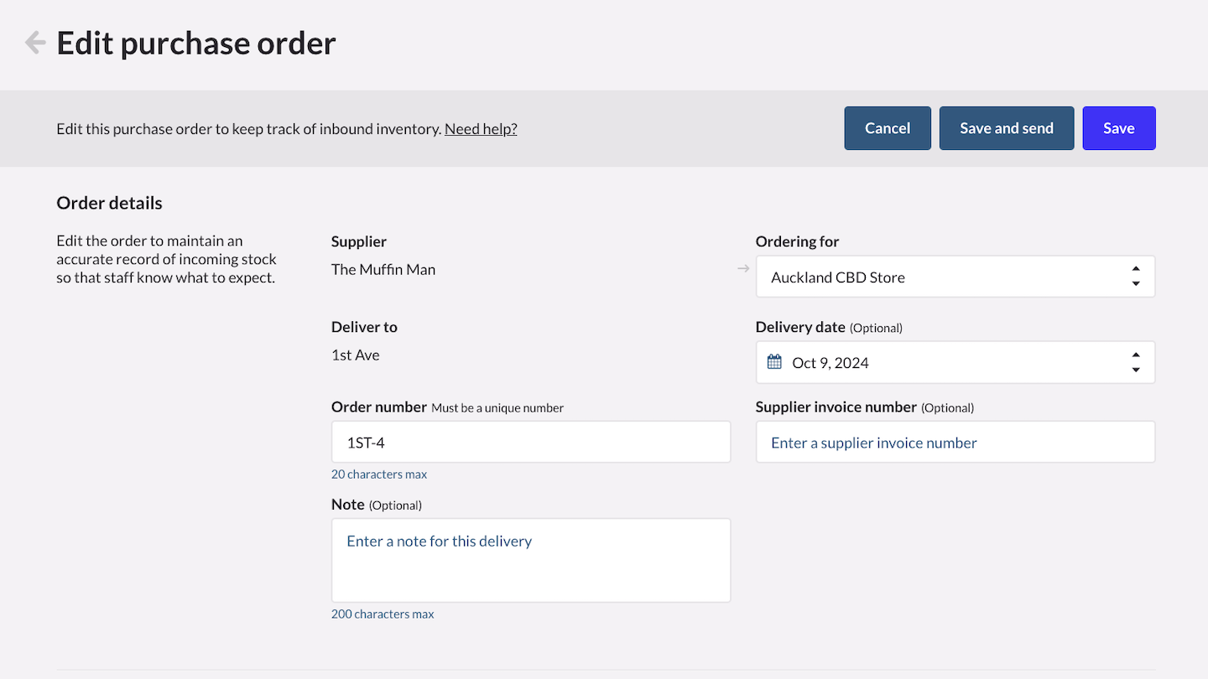
Task: Click the Supplier invoice number field
Action: tap(955, 442)
